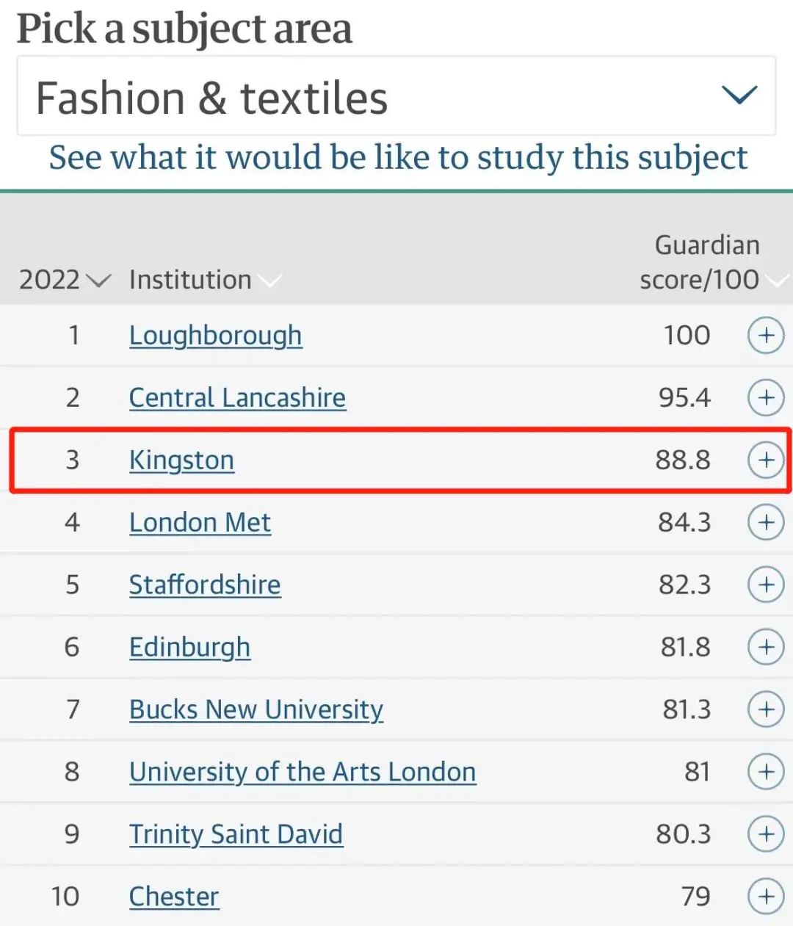Expand Chester row plus icon

click(x=766, y=897)
